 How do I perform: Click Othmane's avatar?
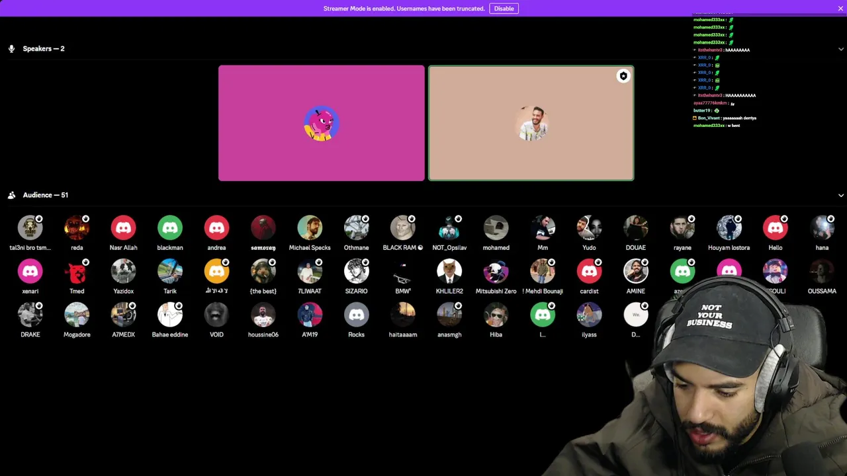pyautogui.click(x=356, y=228)
